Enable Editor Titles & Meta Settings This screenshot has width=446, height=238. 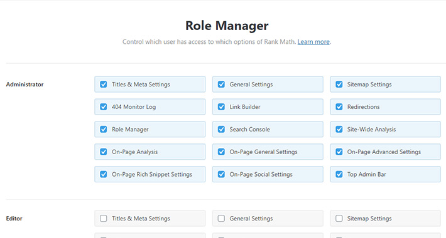104,219
